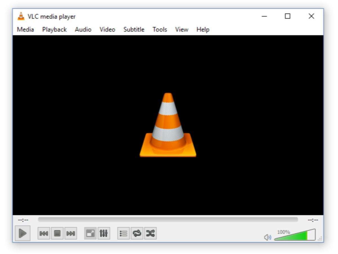The height and width of the screenshot is (254, 338).
Task: Show the playlist view
Action: (x=123, y=233)
